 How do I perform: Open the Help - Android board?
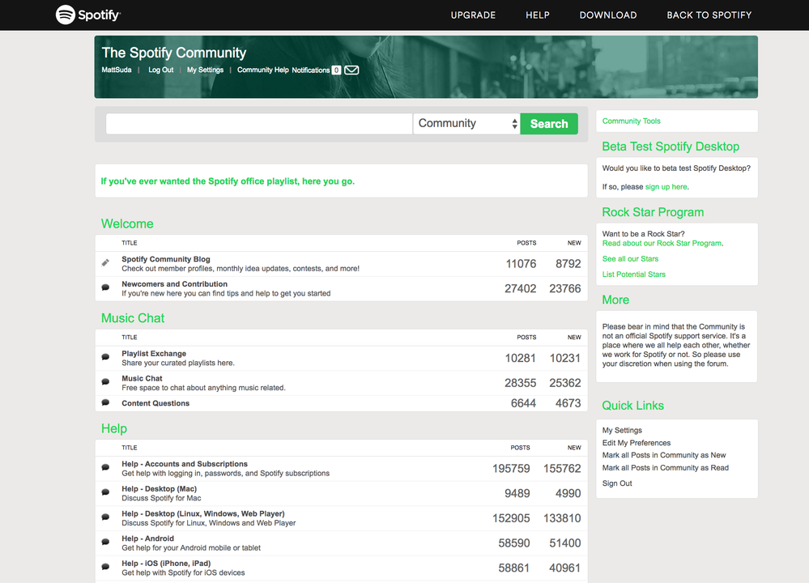[147, 538]
